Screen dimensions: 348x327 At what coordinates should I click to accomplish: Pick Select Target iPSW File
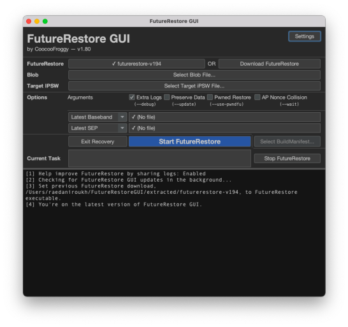[x=194, y=86]
